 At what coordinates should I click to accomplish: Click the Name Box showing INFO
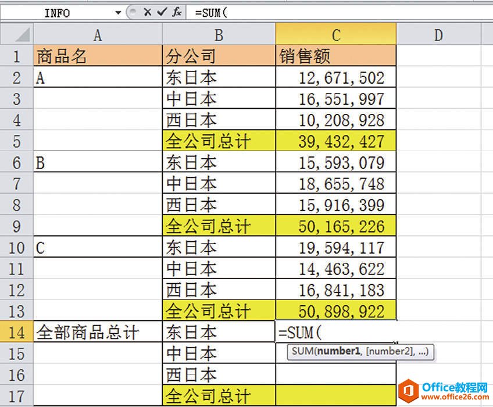pyautogui.click(x=57, y=13)
